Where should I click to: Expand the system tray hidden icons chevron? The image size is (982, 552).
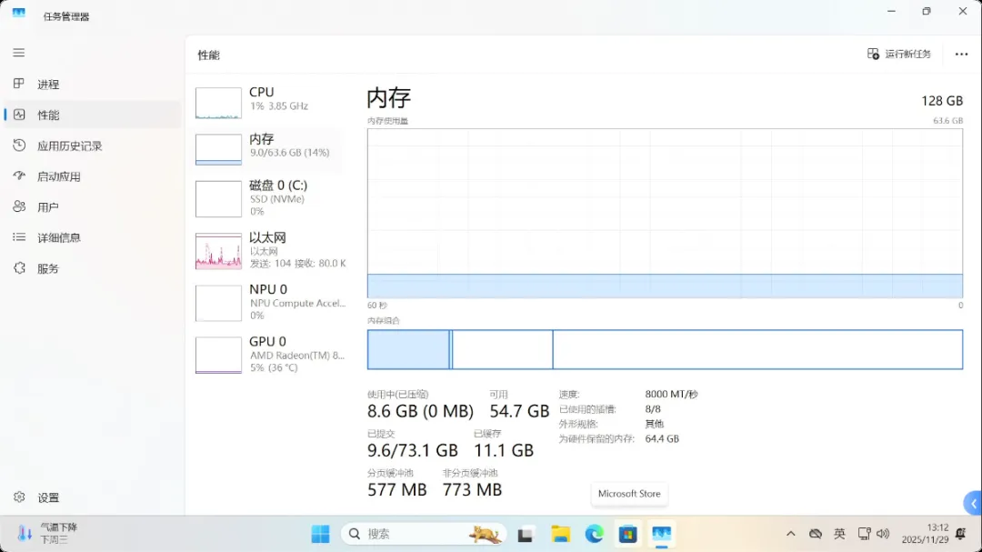tap(790, 534)
